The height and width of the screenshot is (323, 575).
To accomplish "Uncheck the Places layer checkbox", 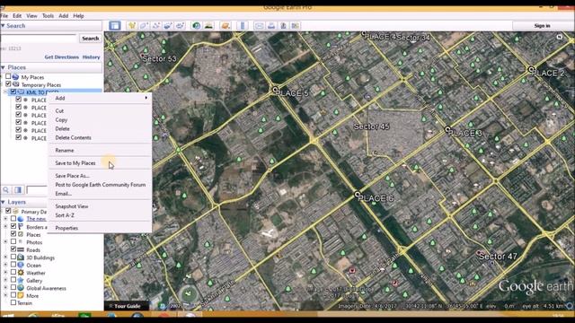I will [13, 233].
